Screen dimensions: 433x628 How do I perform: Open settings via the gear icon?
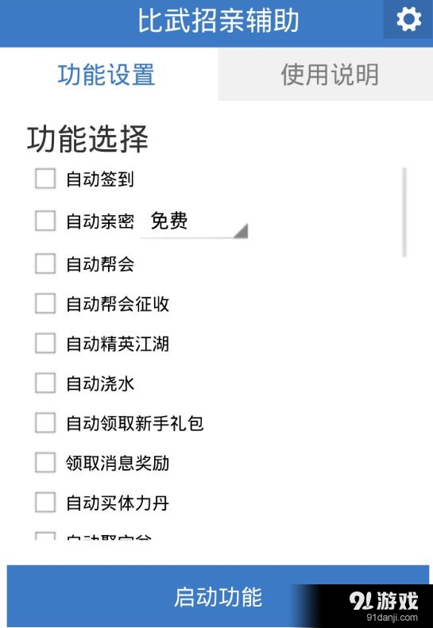tap(408, 19)
